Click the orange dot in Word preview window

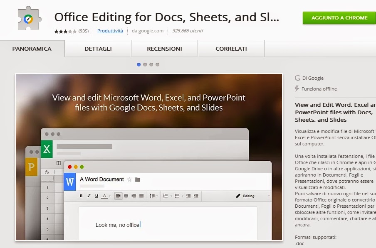tap(76, 167)
